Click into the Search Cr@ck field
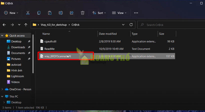 click(171, 25)
